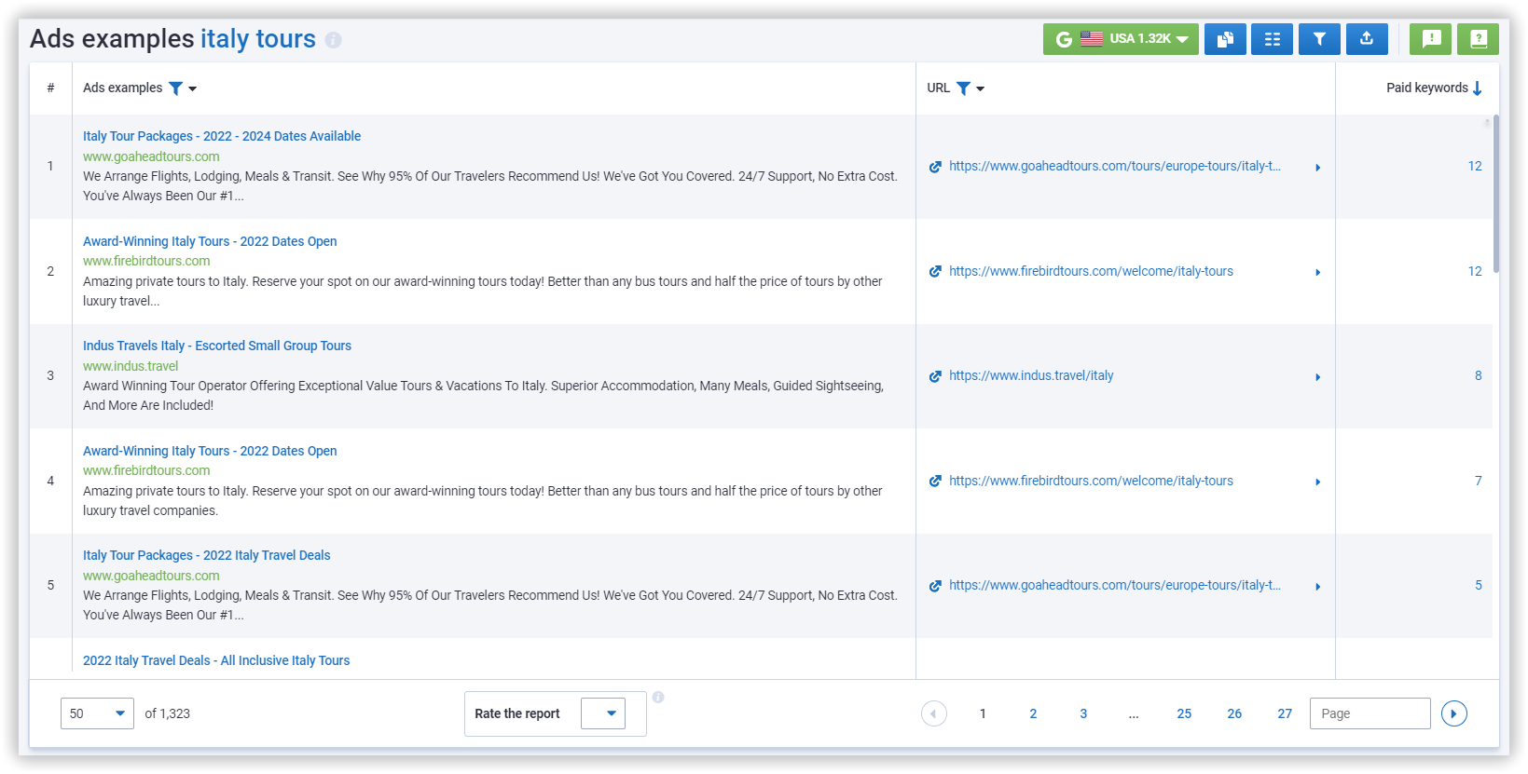Image resolution: width=1528 pixels, height=774 pixels.
Task: Open the columns layout icon button
Action: tap(1272, 39)
